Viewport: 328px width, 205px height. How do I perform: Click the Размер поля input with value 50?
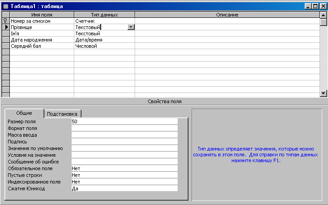(124, 121)
